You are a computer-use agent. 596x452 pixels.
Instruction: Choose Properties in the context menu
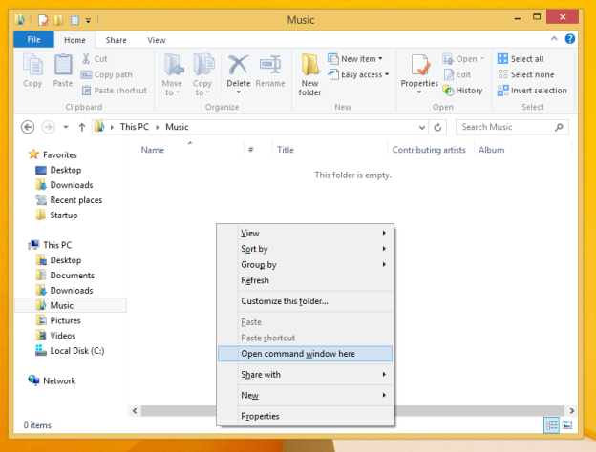pos(305,417)
